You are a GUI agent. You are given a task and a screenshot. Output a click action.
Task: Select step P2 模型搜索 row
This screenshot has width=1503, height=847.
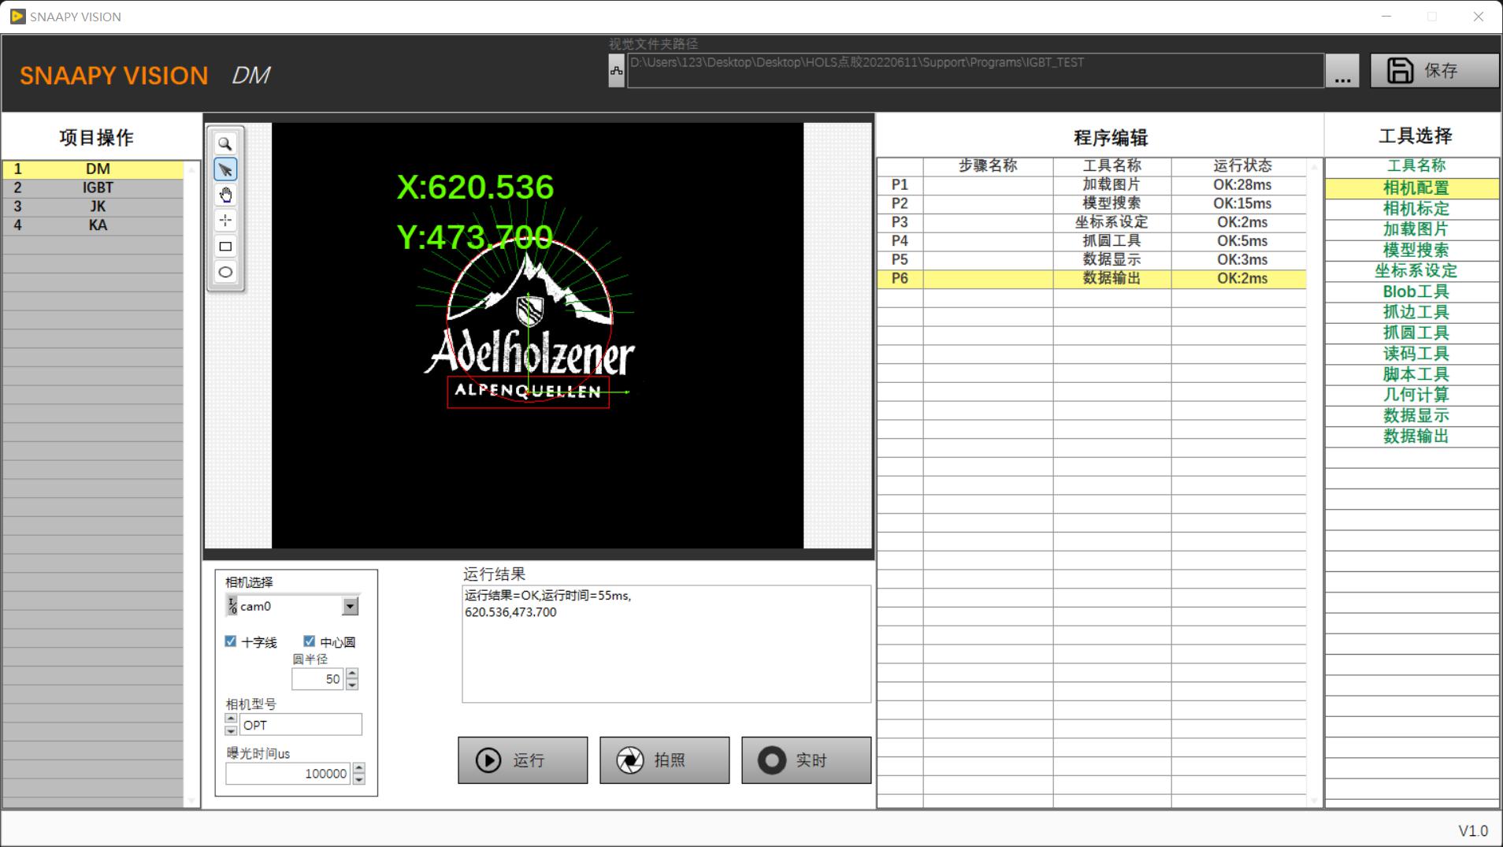[x=1092, y=203]
